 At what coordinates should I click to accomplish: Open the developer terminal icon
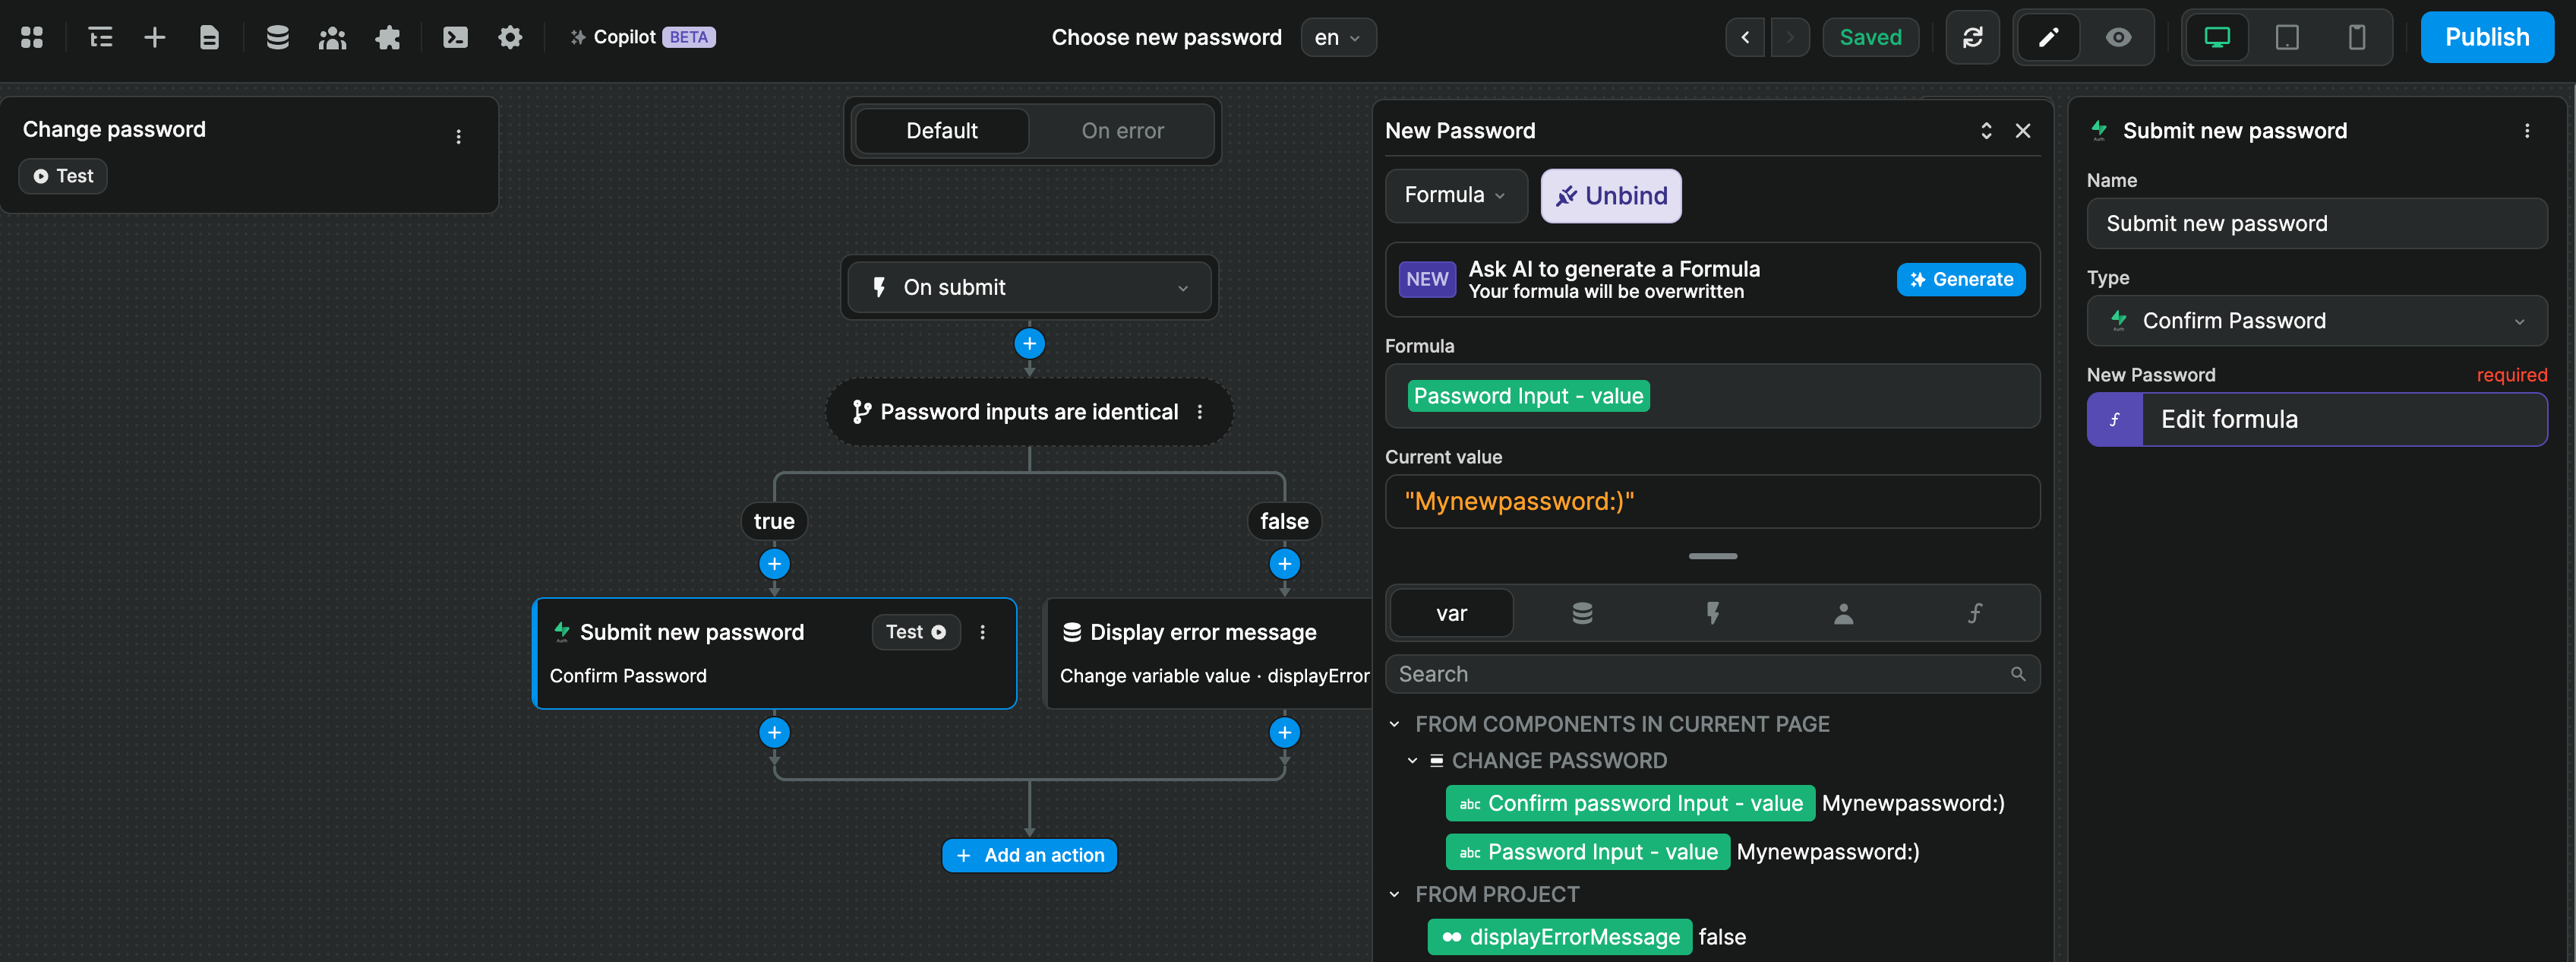pos(455,37)
